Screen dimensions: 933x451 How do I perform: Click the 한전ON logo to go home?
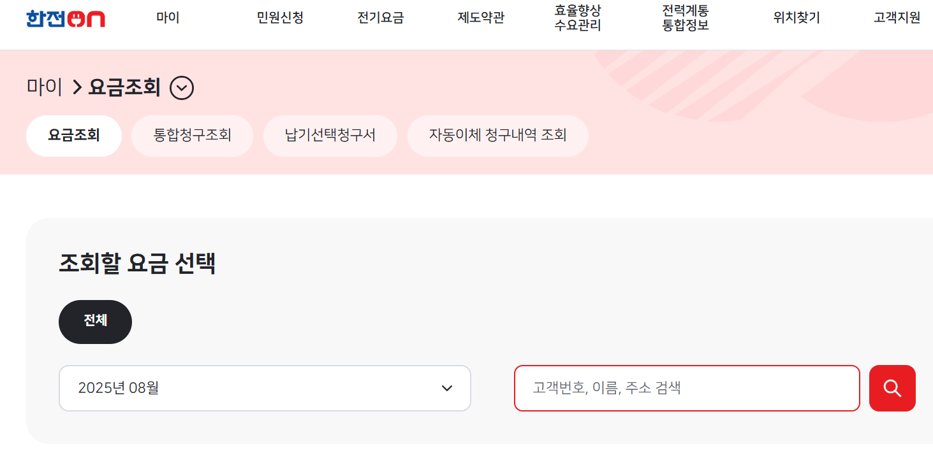[66, 19]
